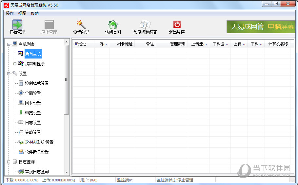Screen dimensions: 298x185
Task: Click the icon beside 常规日志查询
Action: (21, 171)
